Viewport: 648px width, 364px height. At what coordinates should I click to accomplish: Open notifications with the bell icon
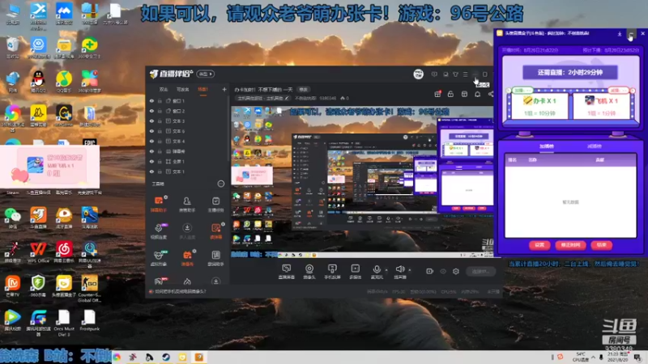point(477,94)
